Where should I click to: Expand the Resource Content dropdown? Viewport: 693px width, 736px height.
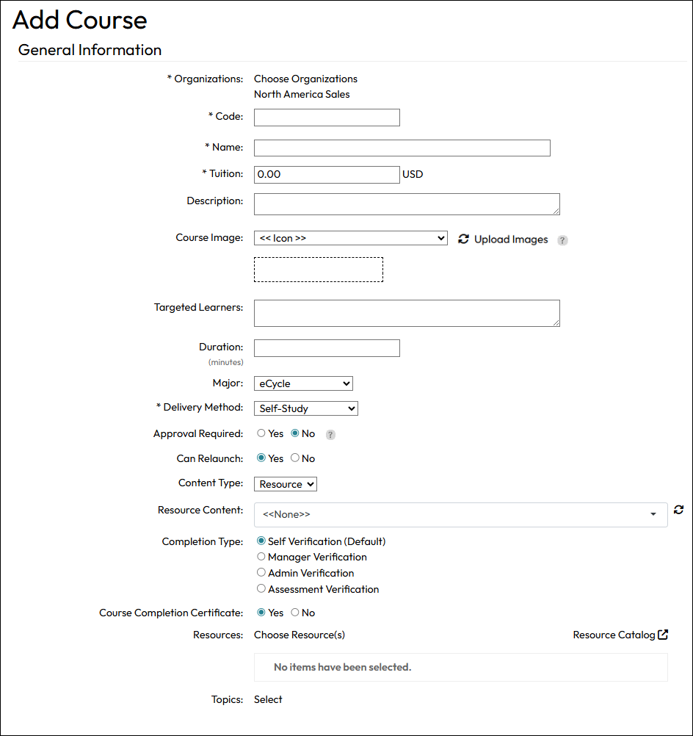(x=461, y=514)
